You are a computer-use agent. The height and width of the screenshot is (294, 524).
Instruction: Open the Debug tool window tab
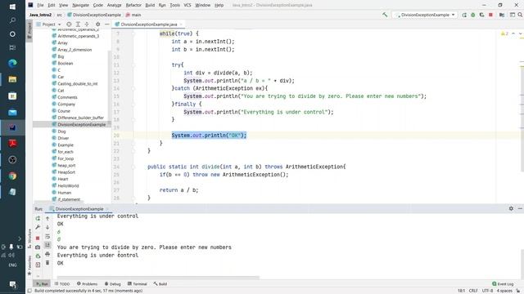coord(113,283)
